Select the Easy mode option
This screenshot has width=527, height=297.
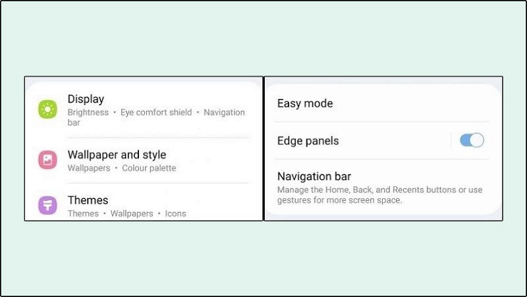tap(305, 103)
